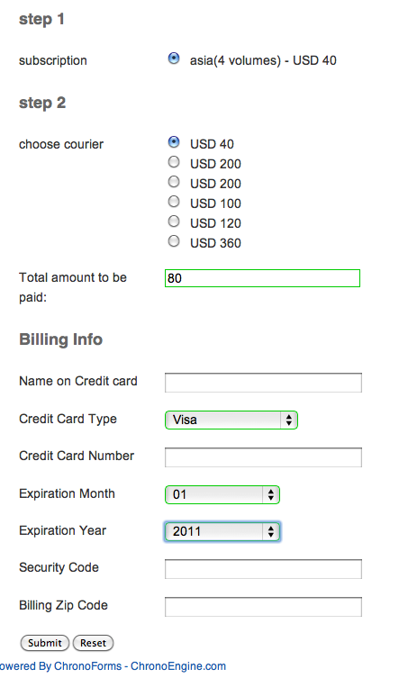The width and height of the screenshot is (399, 678).
Task: Select the first USD 200 courier radio
Action: tap(174, 162)
